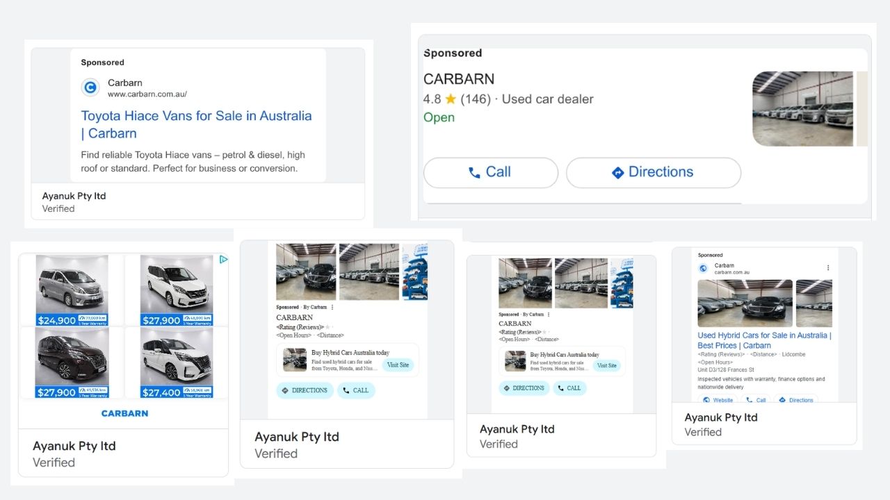This screenshot has width=890, height=500.
Task: Click the blue Carbarn C logo icon
Action: [x=90, y=87]
